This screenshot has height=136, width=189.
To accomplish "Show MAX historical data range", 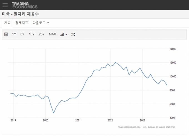I will 52,34.
